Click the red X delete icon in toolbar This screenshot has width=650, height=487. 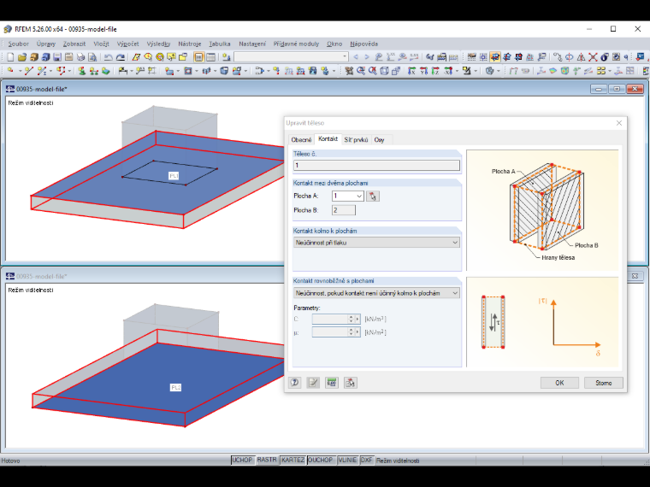coord(593,57)
